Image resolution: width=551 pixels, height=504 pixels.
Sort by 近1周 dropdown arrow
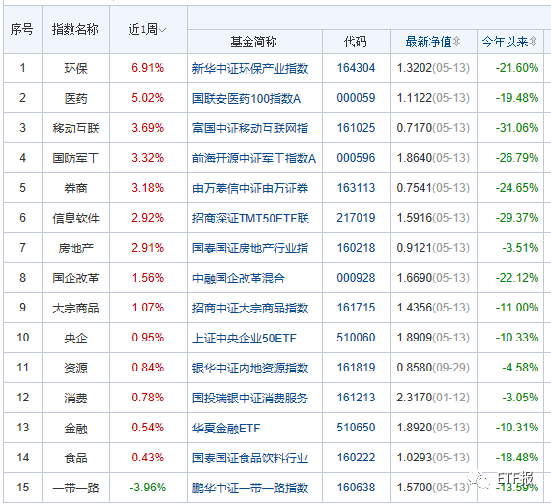(162, 30)
